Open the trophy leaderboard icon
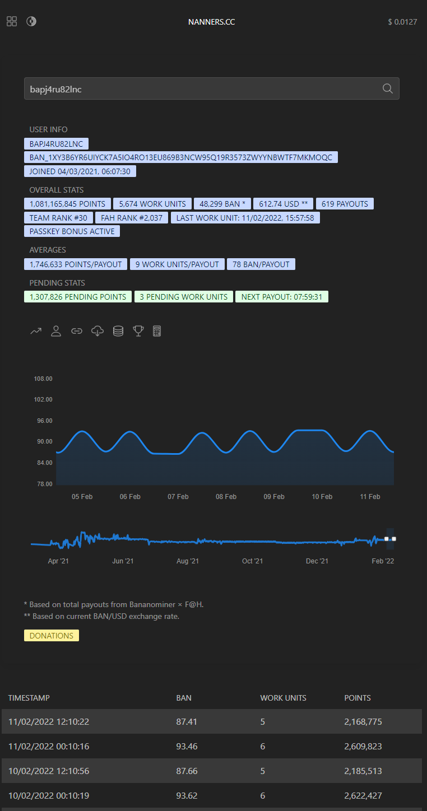 coord(138,331)
